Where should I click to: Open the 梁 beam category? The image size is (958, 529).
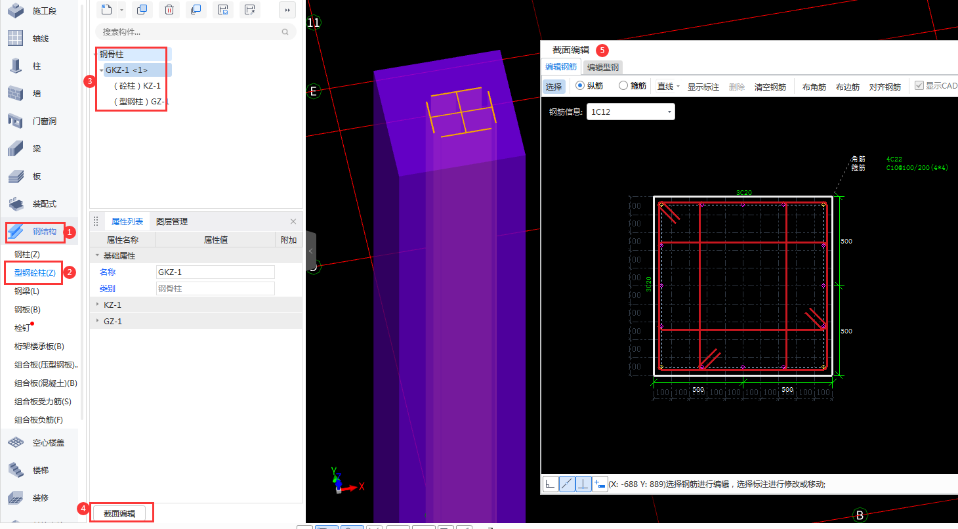coord(40,149)
